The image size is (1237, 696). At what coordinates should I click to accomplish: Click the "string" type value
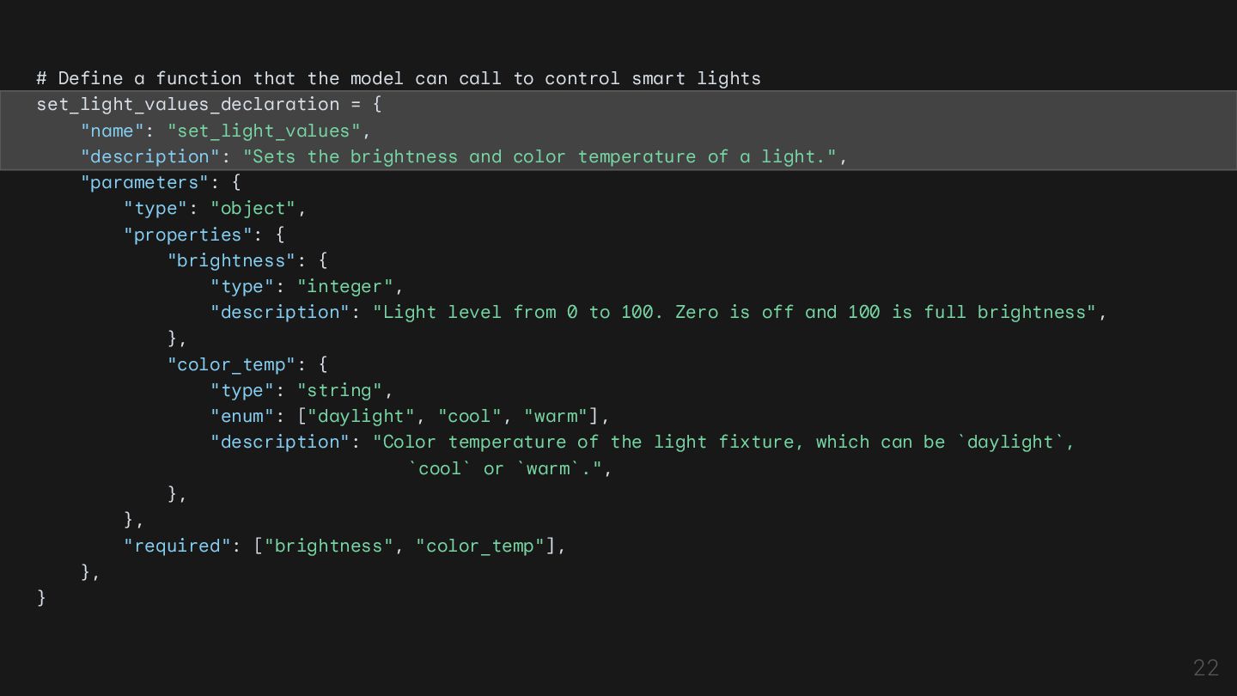(340, 390)
